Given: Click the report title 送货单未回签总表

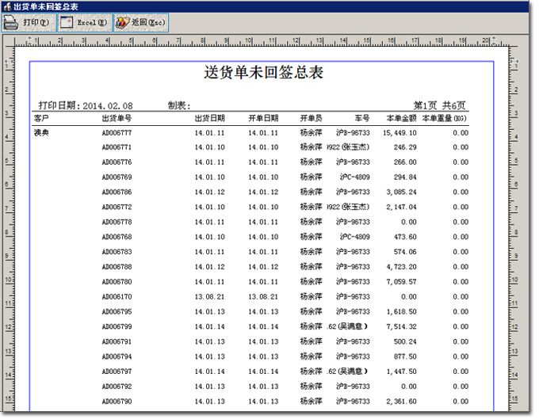Looking at the screenshot, I should [x=262, y=72].
